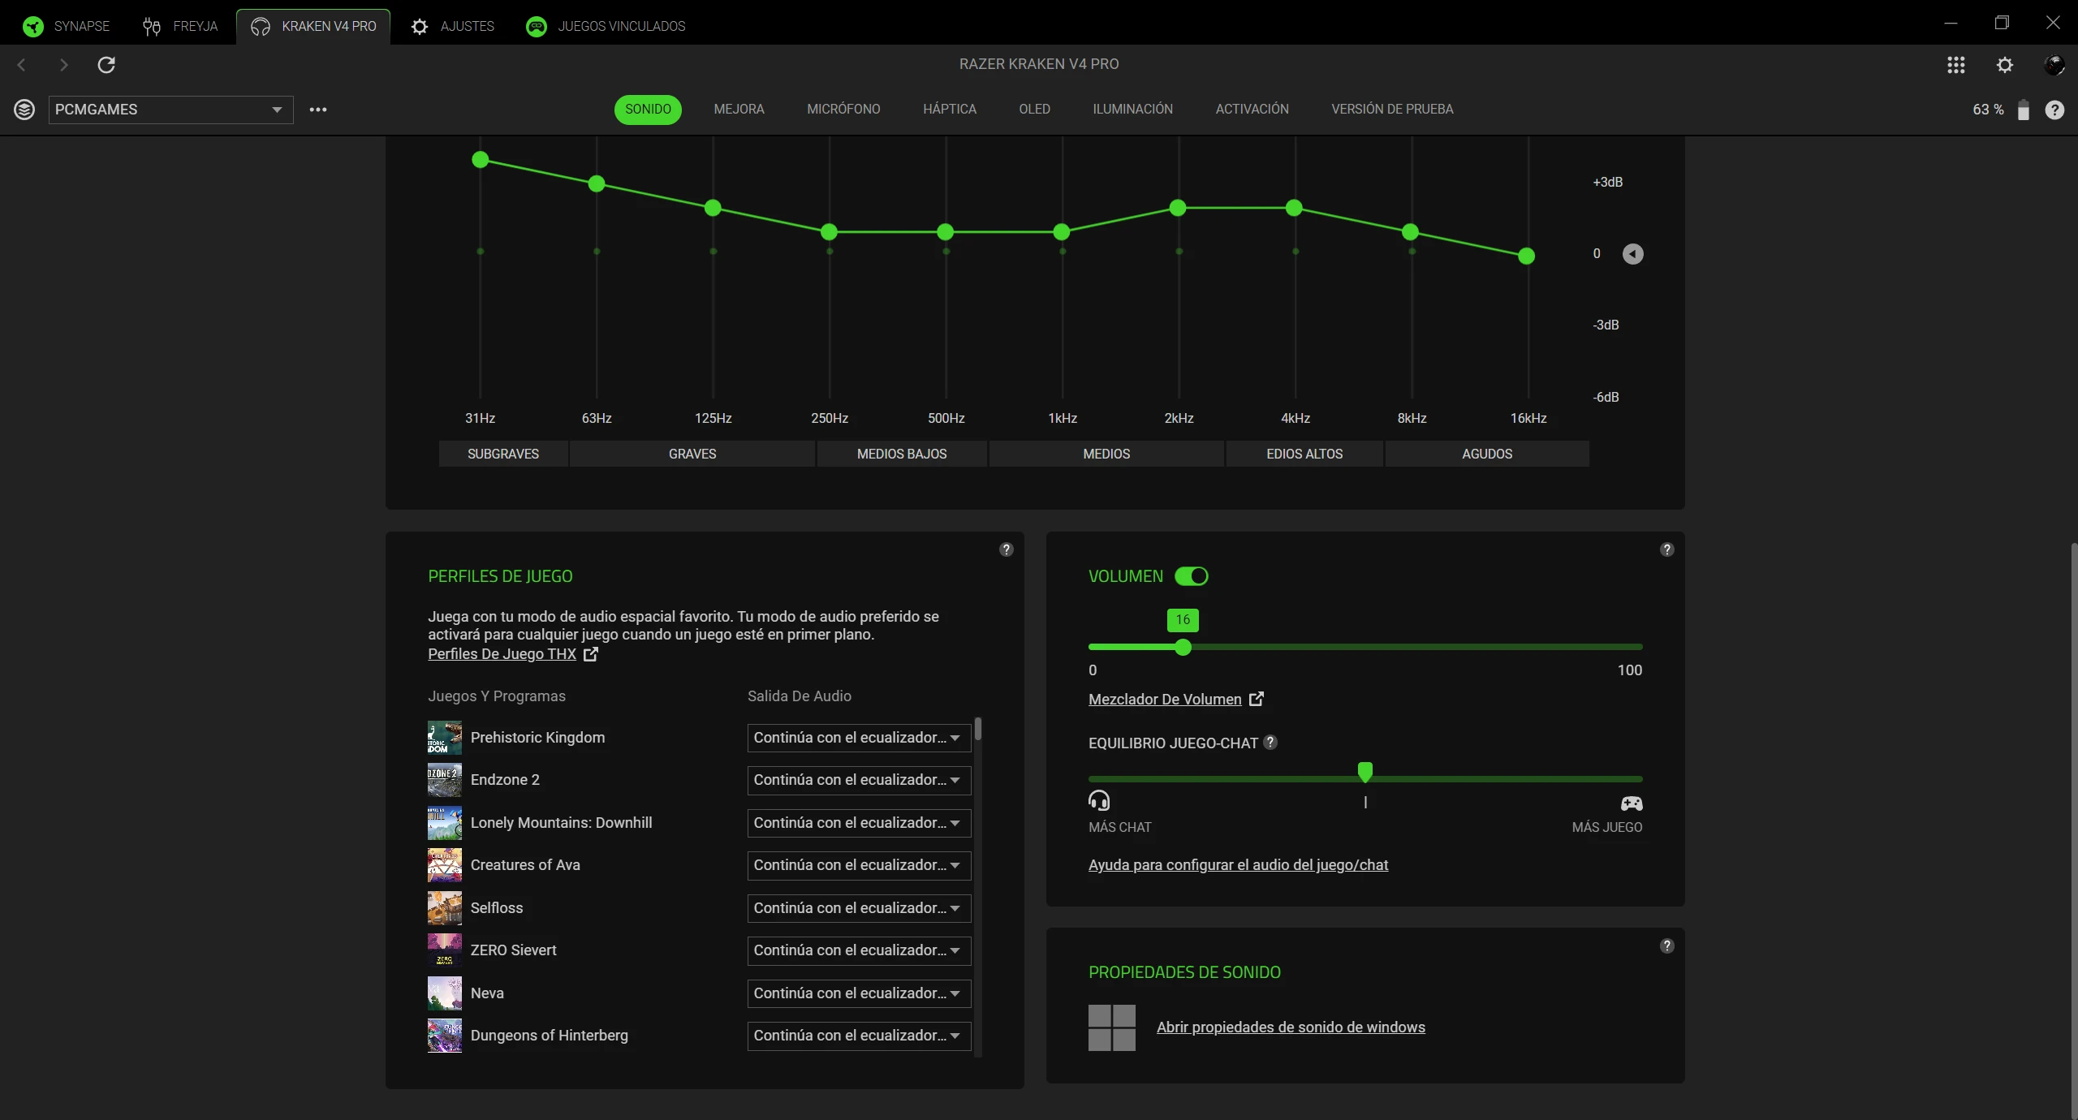2078x1120 pixels.
Task: Click the Más Juego controller icon
Action: [x=1632, y=803]
